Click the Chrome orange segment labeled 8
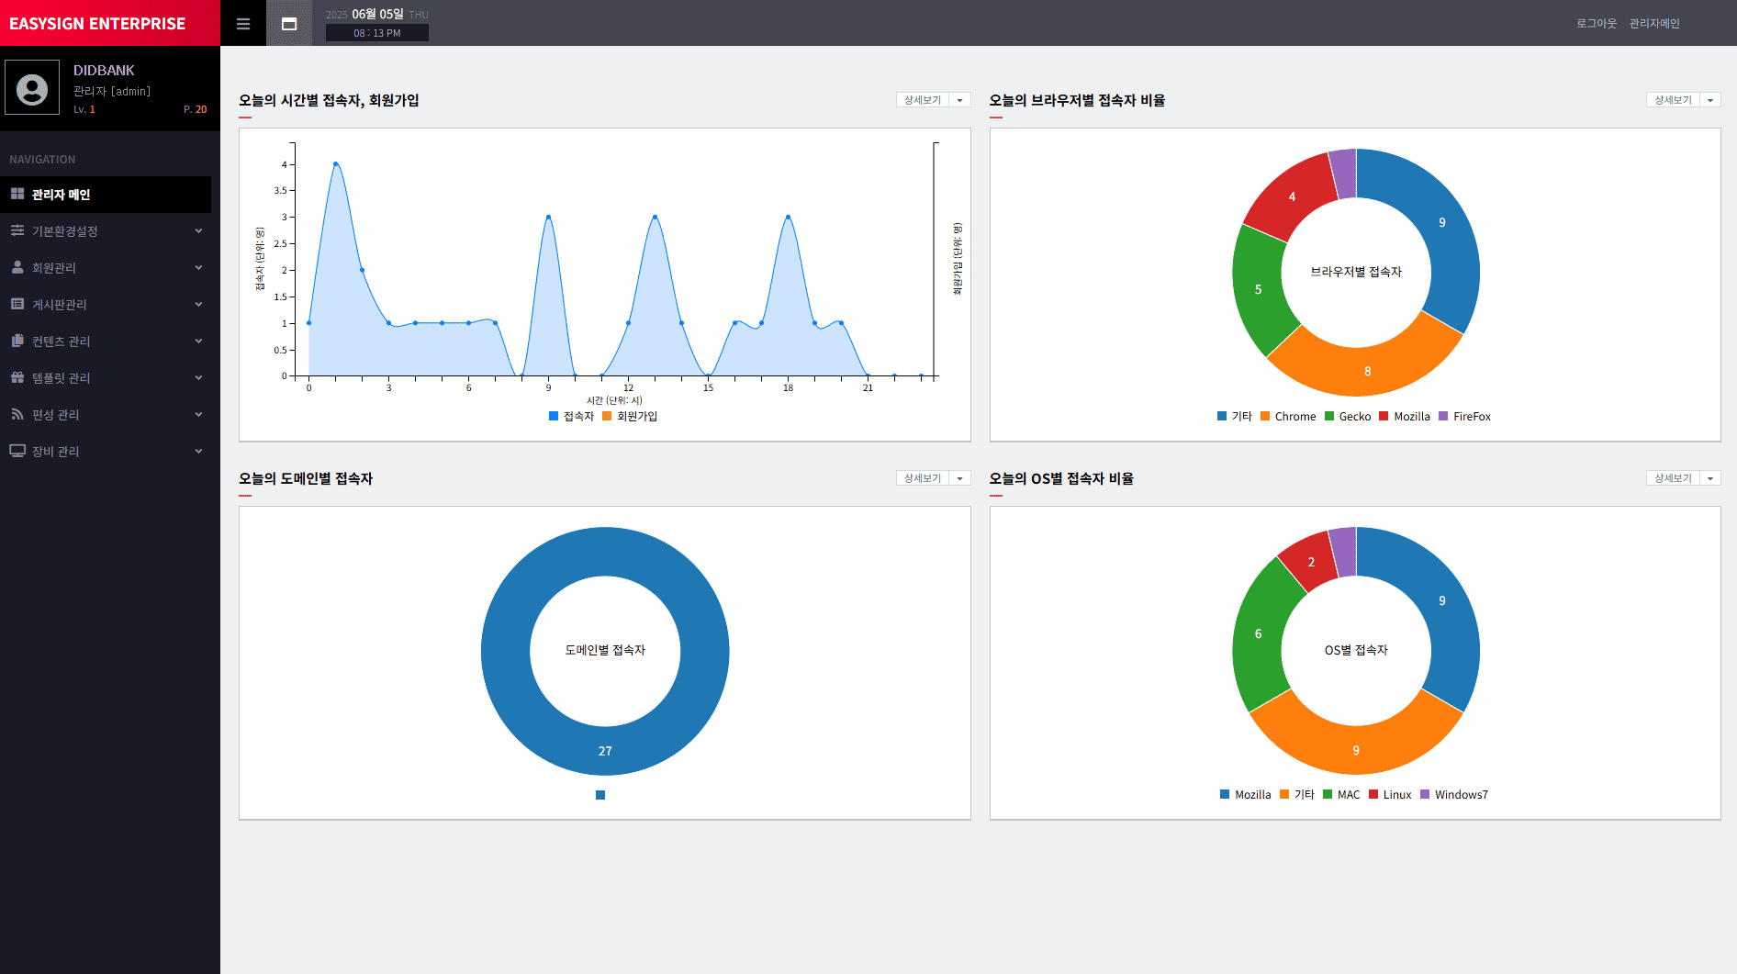The width and height of the screenshot is (1737, 974). pyautogui.click(x=1367, y=371)
